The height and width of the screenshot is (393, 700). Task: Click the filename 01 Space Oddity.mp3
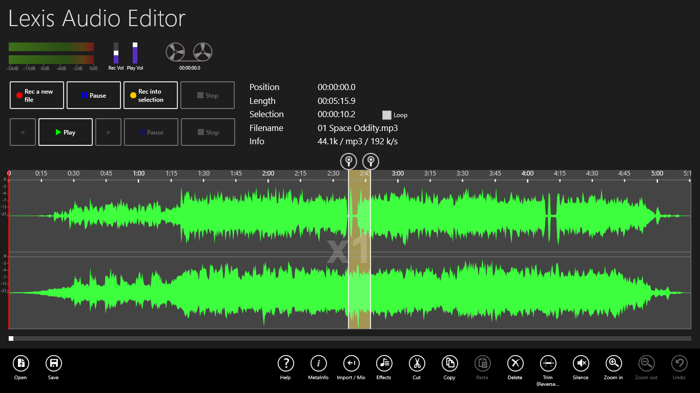pos(358,128)
